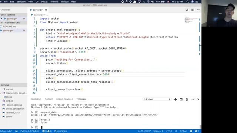Open the Terminal menu in menu bar

tap(54, 1)
